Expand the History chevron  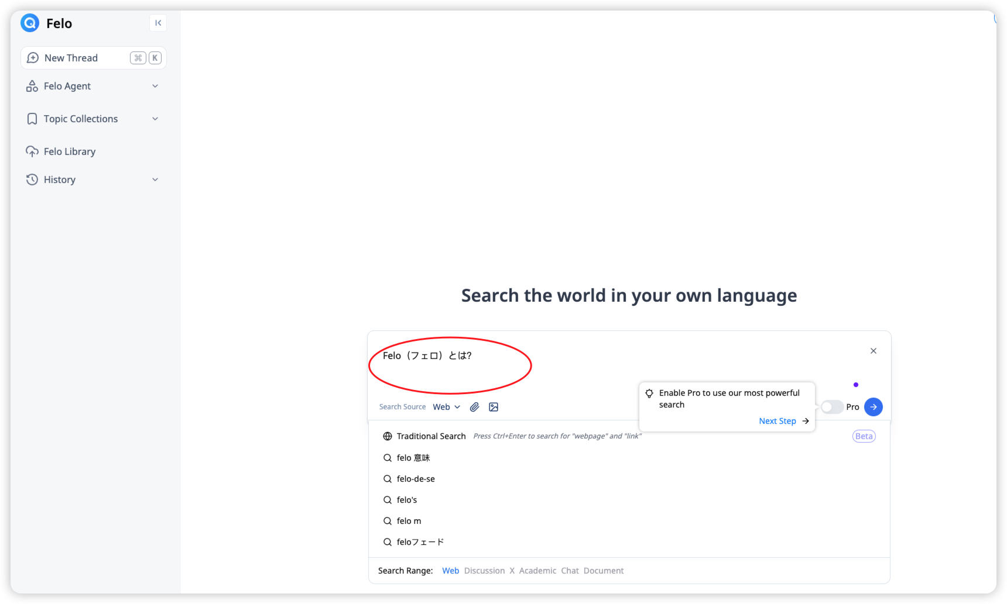pyautogui.click(x=155, y=180)
